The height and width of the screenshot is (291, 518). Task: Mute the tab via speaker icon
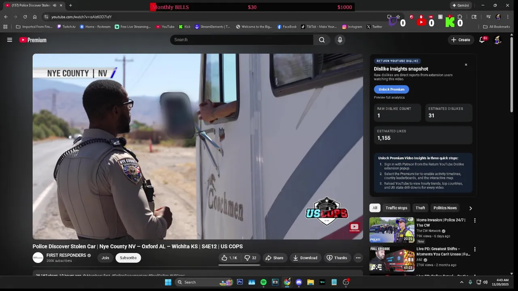point(55,5)
